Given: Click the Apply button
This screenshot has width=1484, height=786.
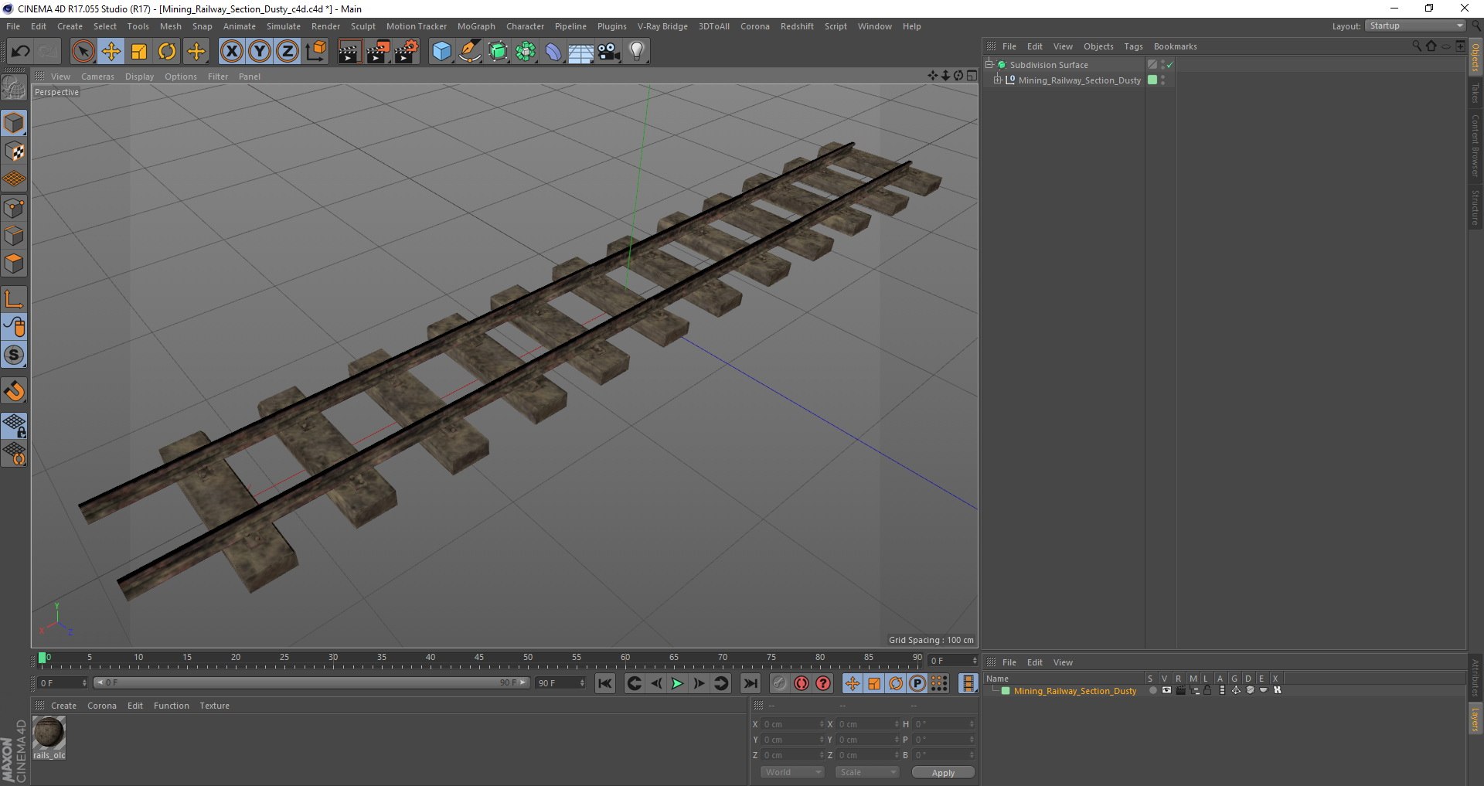Looking at the screenshot, I should [x=943, y=773].
